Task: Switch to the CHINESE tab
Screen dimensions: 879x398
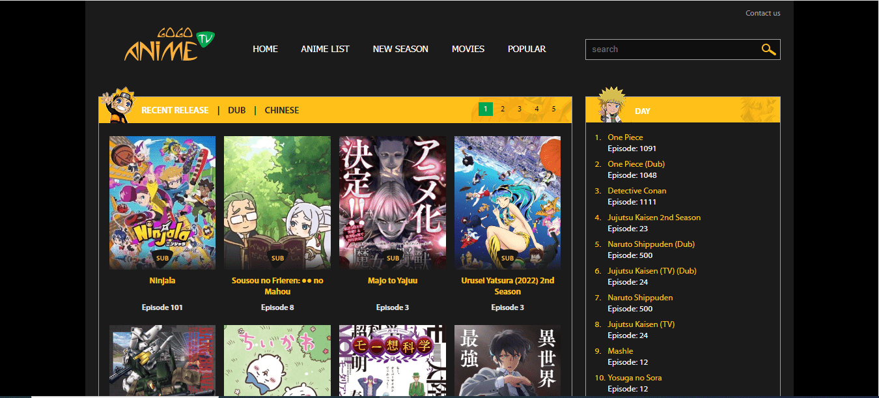Action: click(281, 110)
